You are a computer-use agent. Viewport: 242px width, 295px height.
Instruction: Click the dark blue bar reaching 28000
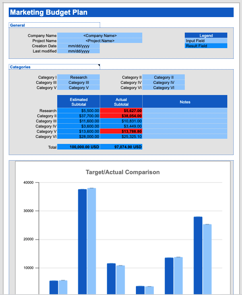tap(198, 256)
